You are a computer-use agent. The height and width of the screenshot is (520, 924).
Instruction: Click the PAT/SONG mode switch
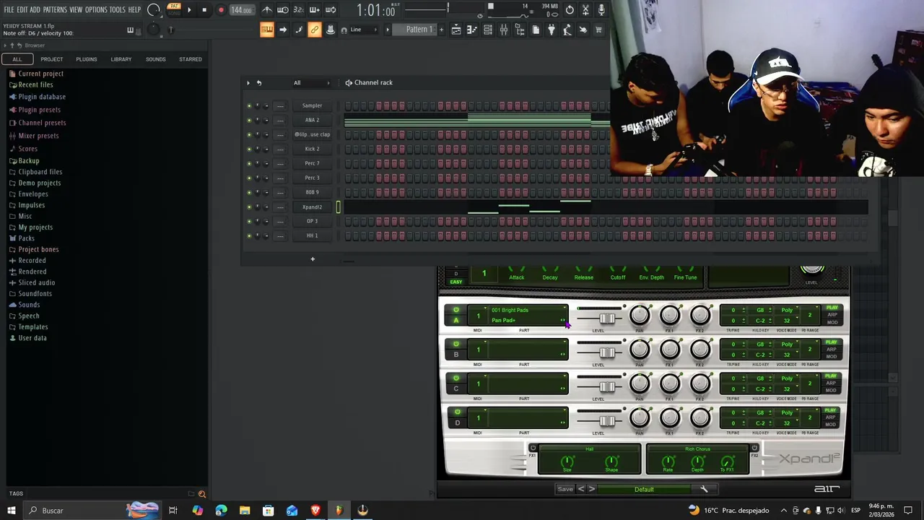coord(174,9)
